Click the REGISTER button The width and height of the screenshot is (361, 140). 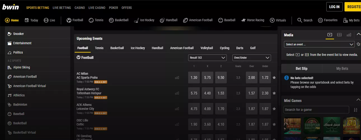353,7
